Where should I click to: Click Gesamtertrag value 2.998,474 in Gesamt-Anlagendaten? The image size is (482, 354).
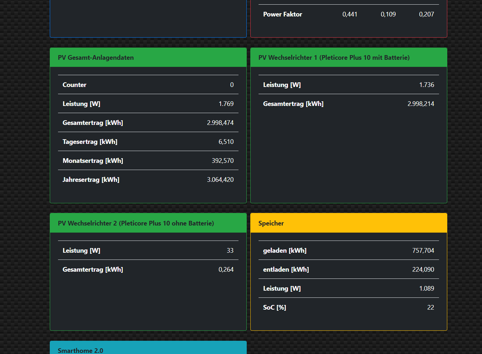tap(220, 123)
